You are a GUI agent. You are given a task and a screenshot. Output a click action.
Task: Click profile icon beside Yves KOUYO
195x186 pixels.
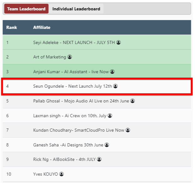[x=62, y=174]
